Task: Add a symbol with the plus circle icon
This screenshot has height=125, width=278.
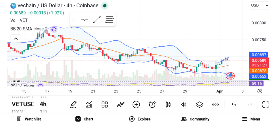Action: coord(136,104)
